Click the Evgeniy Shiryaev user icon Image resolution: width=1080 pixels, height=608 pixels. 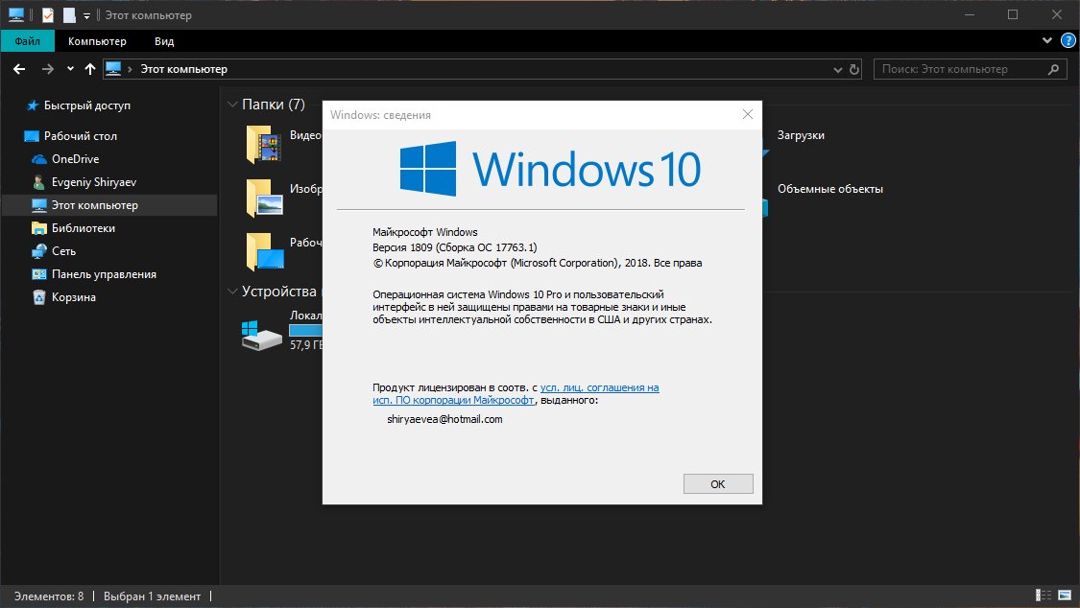click(x=39, y=182)
